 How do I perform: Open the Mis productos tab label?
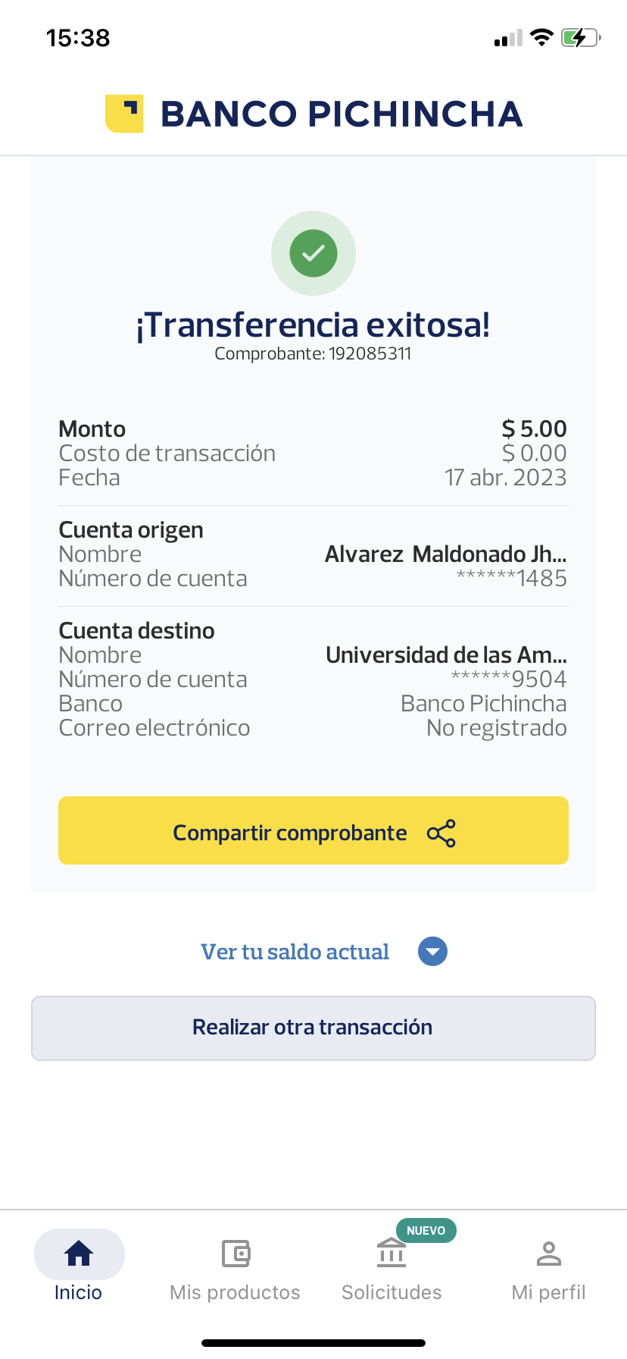(235, 1292)
